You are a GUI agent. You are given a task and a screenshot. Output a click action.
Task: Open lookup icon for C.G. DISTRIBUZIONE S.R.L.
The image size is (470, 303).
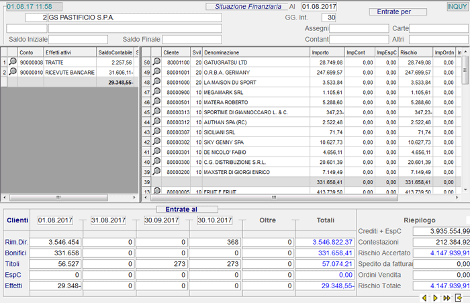[156, 162]
